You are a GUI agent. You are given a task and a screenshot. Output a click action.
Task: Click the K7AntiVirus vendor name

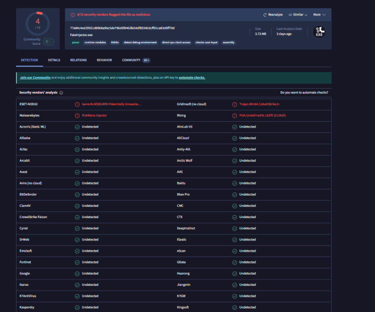point(28,296)
